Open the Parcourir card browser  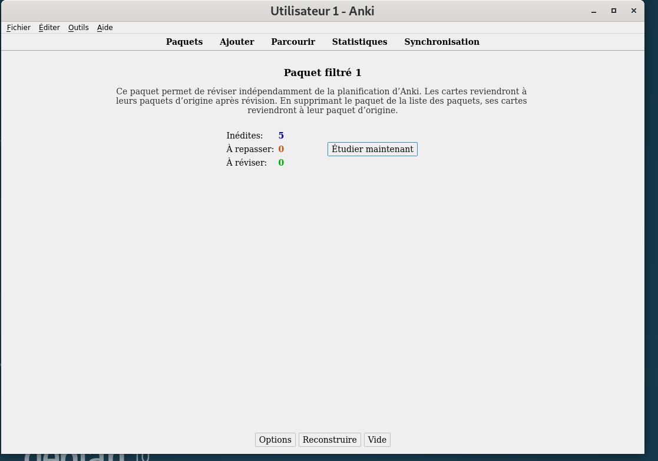[x=293, y=42]
